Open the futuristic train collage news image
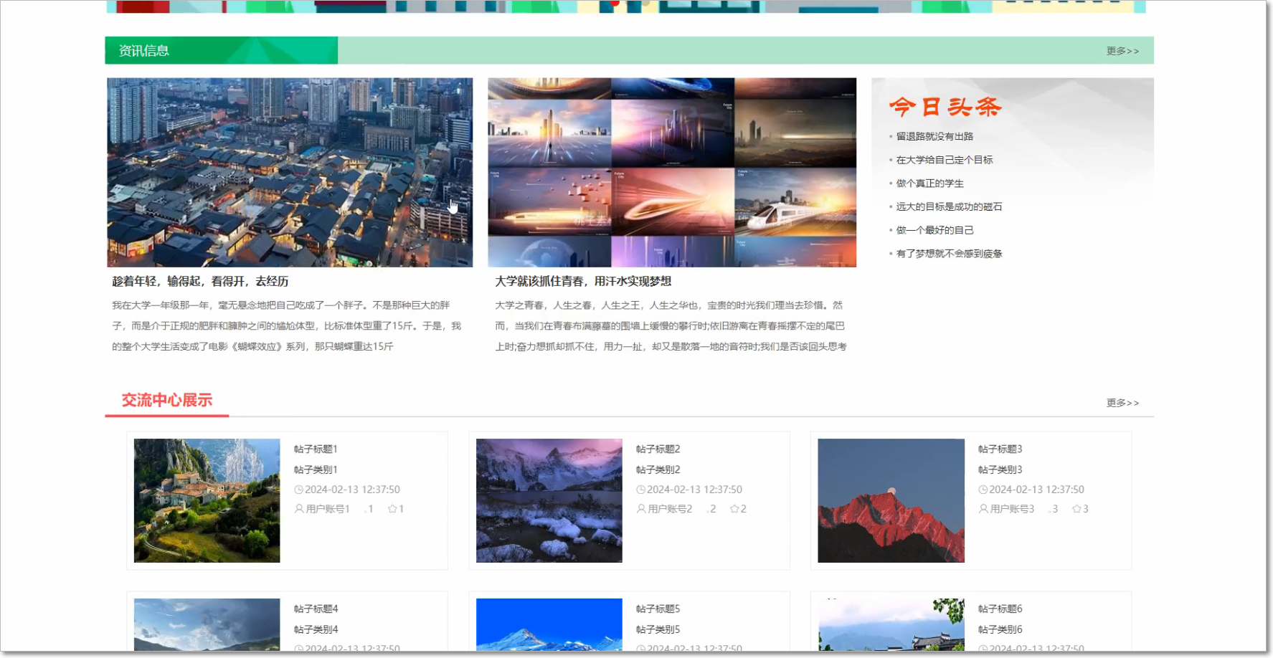The width and height of the screenshot is (1273, 658). coord(672,173)
